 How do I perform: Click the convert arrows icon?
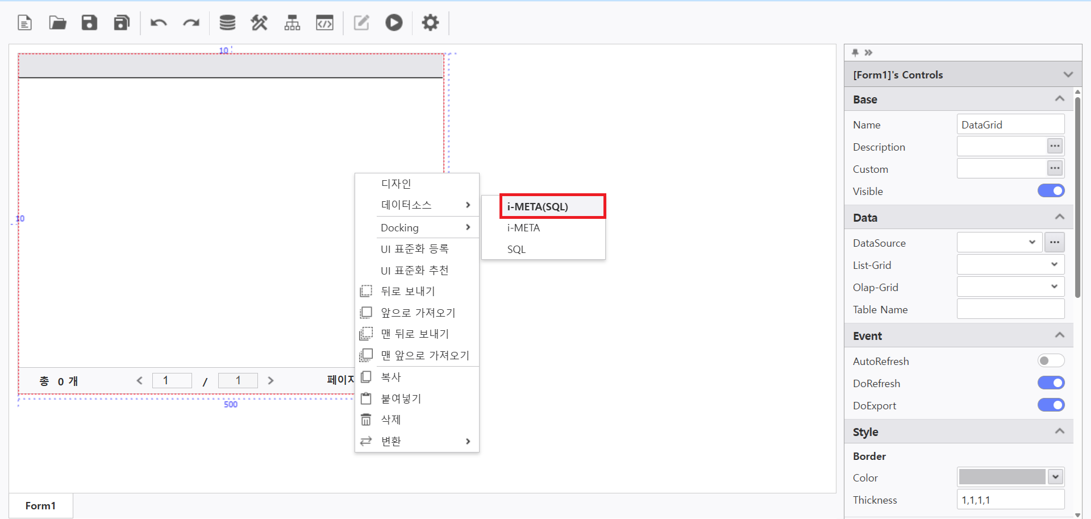tap(366, 441)
